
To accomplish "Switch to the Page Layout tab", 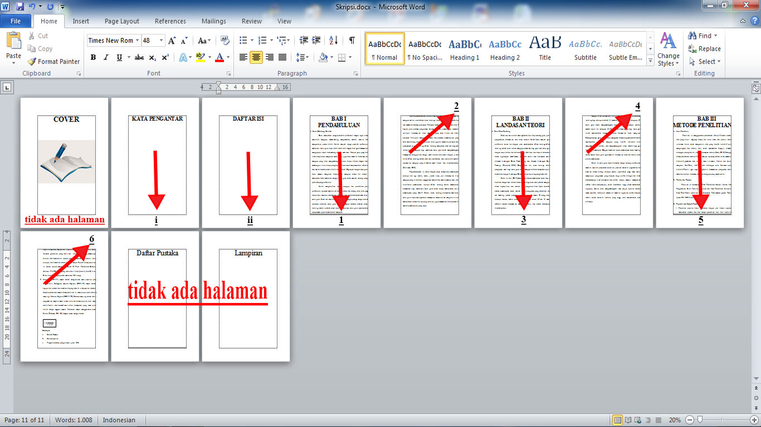I will point(122,21).
